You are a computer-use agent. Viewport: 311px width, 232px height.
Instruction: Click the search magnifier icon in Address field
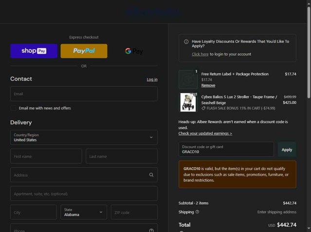pos(151,175)
